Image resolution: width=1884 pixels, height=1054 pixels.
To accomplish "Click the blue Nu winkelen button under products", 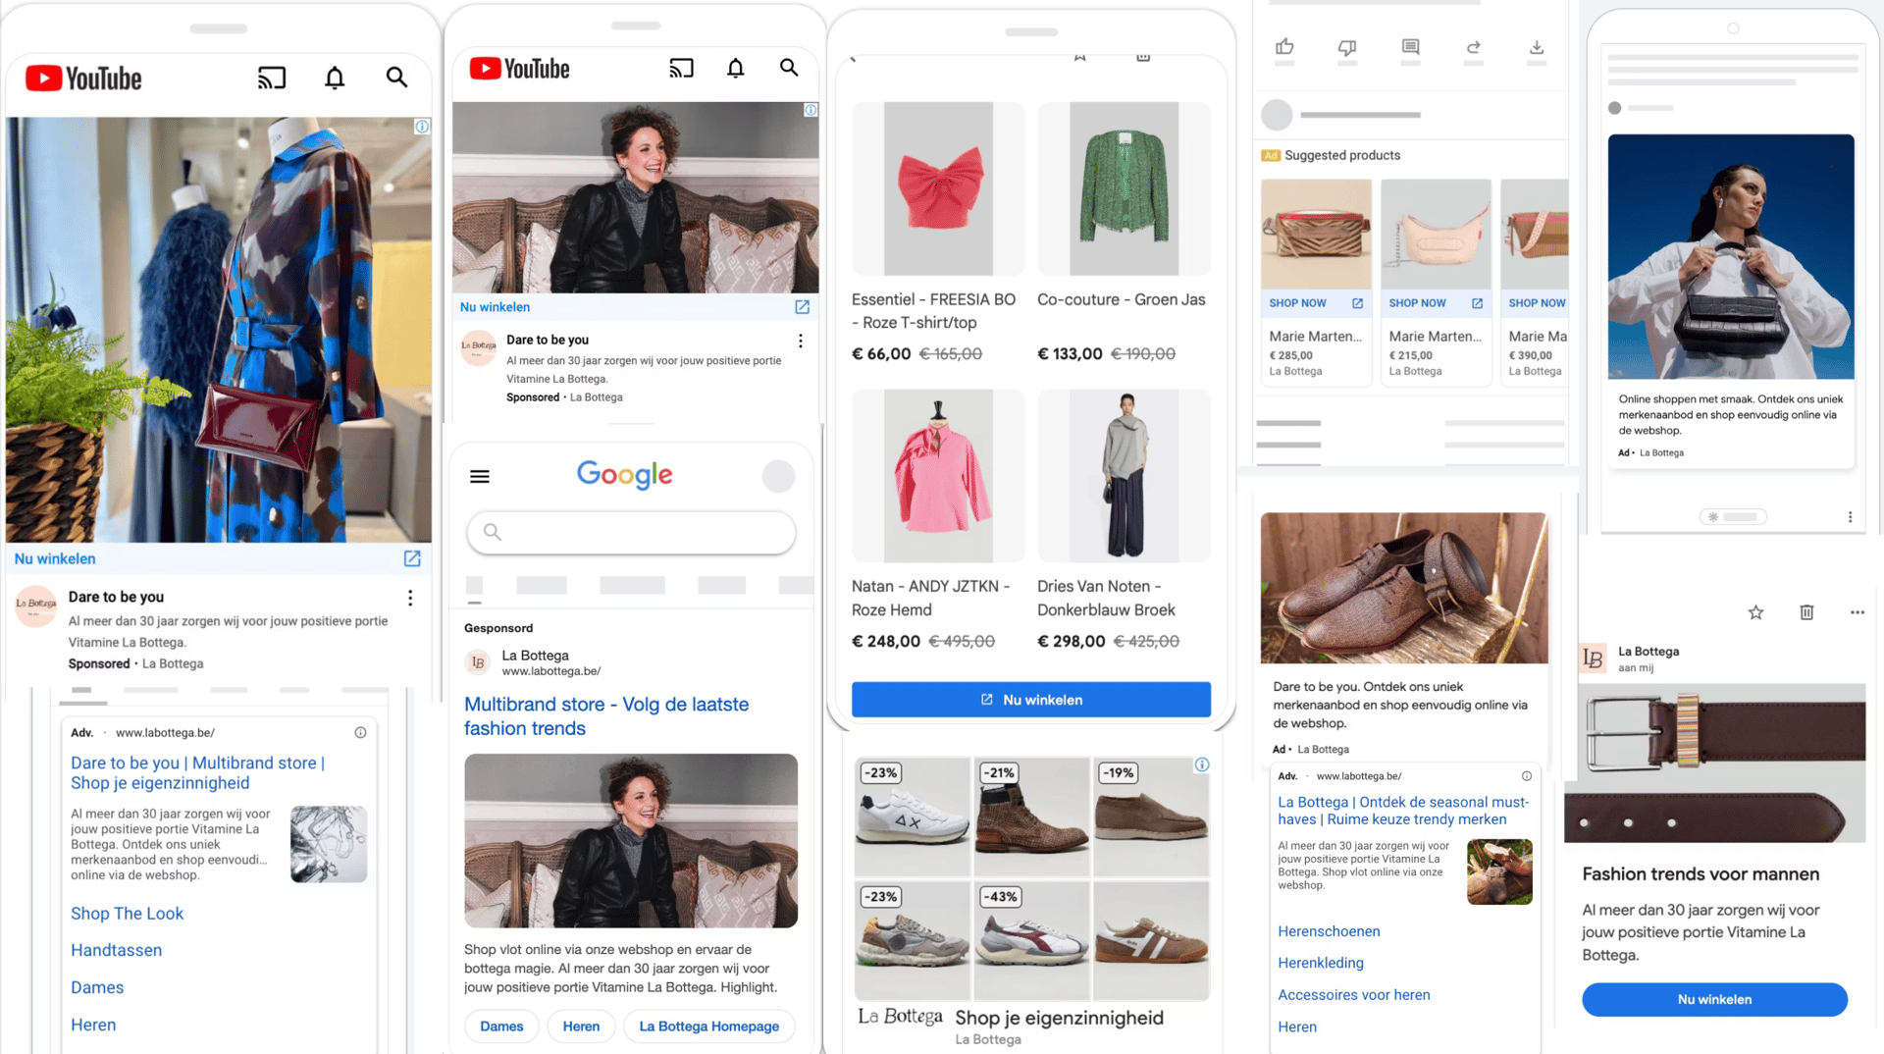I will click(1031, 700).
